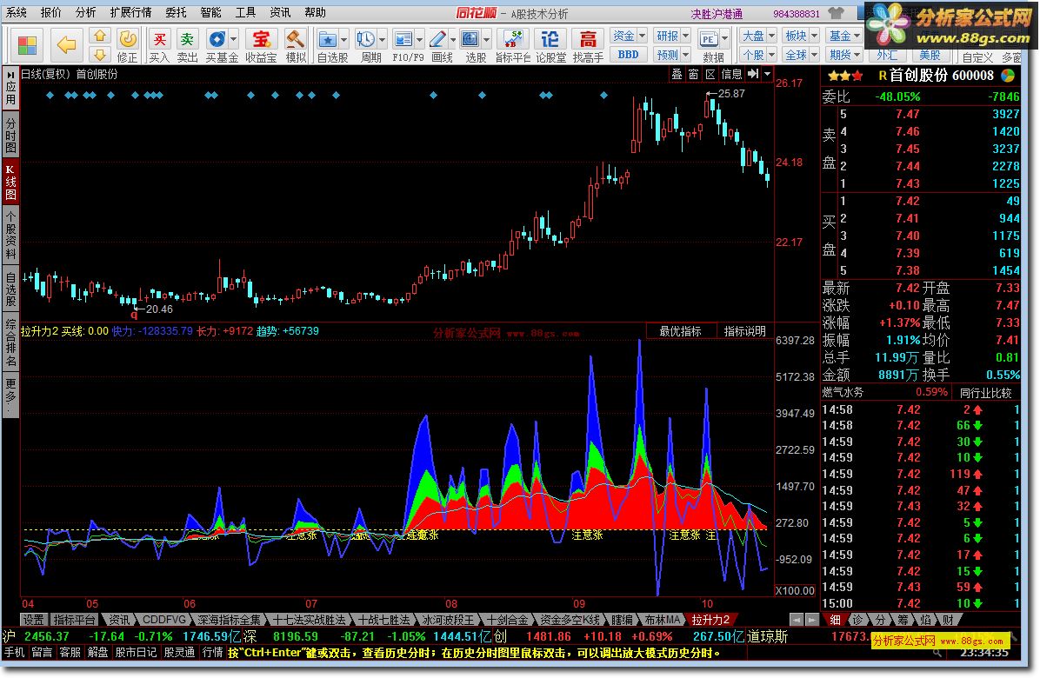This screenshot has height=678, width=1040.
Task: Click the 决胜沪港通 title link
Action: 717,14
